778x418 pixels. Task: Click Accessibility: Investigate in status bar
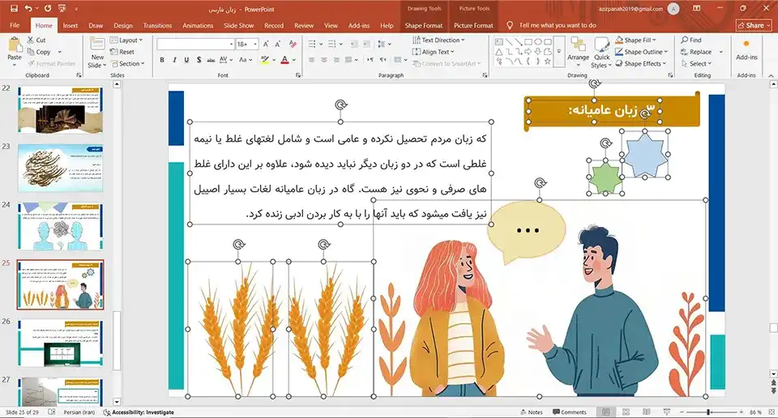click(x=139, y=412)
